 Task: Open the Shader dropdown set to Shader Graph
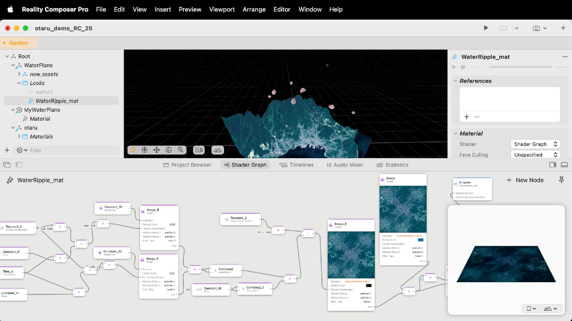pyautogui.click(x=535, y=144)
